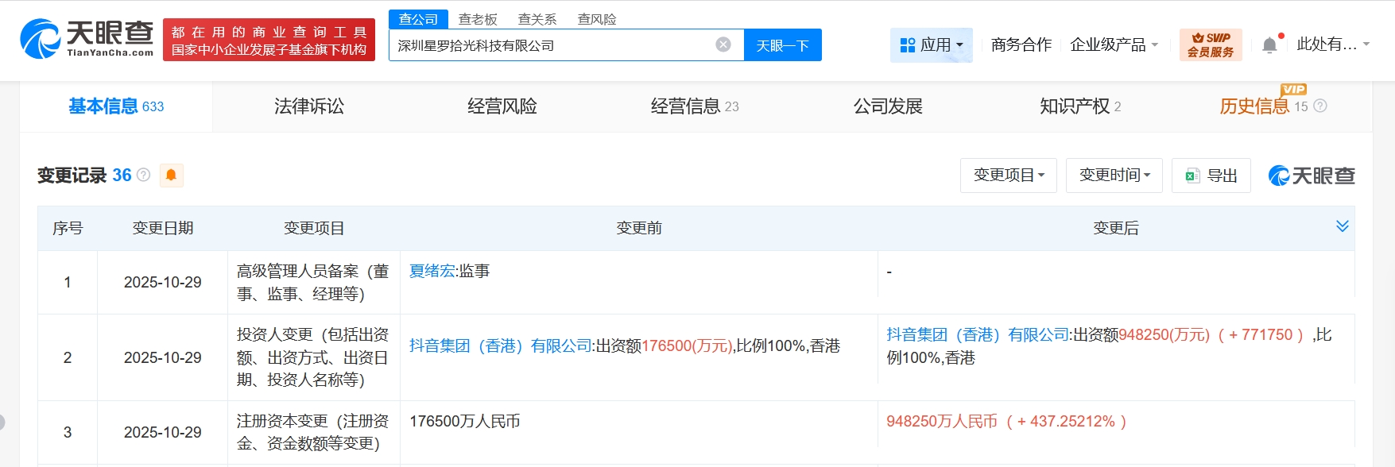Click help icon next to 历史信息 tab
1395x467 pixels.
pyautogui.click(x=1320, y=106)
